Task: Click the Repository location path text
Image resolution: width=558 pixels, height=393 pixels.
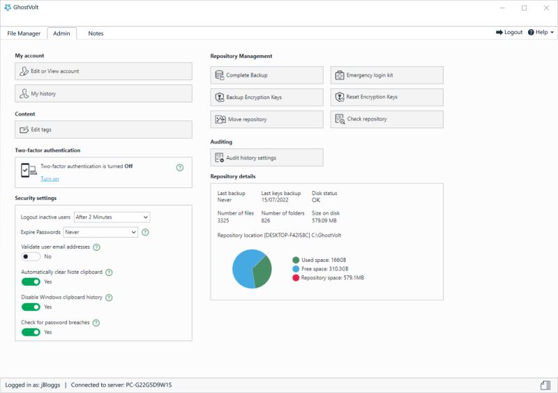Action: (x=279, y=235)
